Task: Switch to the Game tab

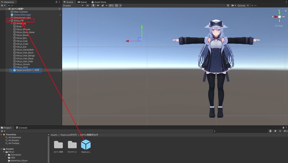Action: pos(82,2)
